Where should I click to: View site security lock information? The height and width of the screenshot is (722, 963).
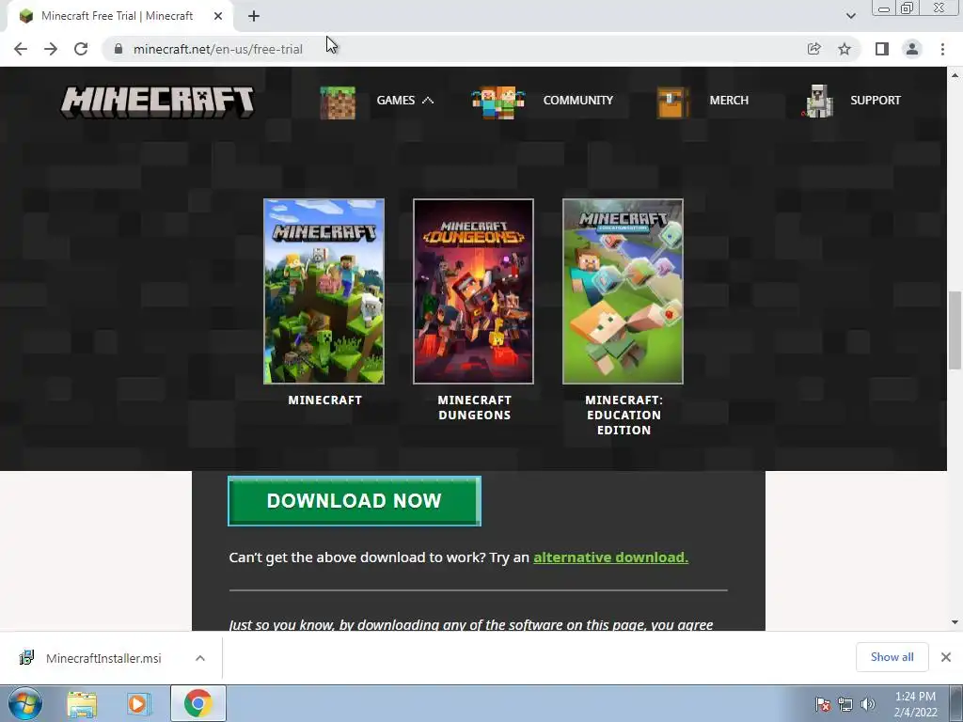[118, 49]
